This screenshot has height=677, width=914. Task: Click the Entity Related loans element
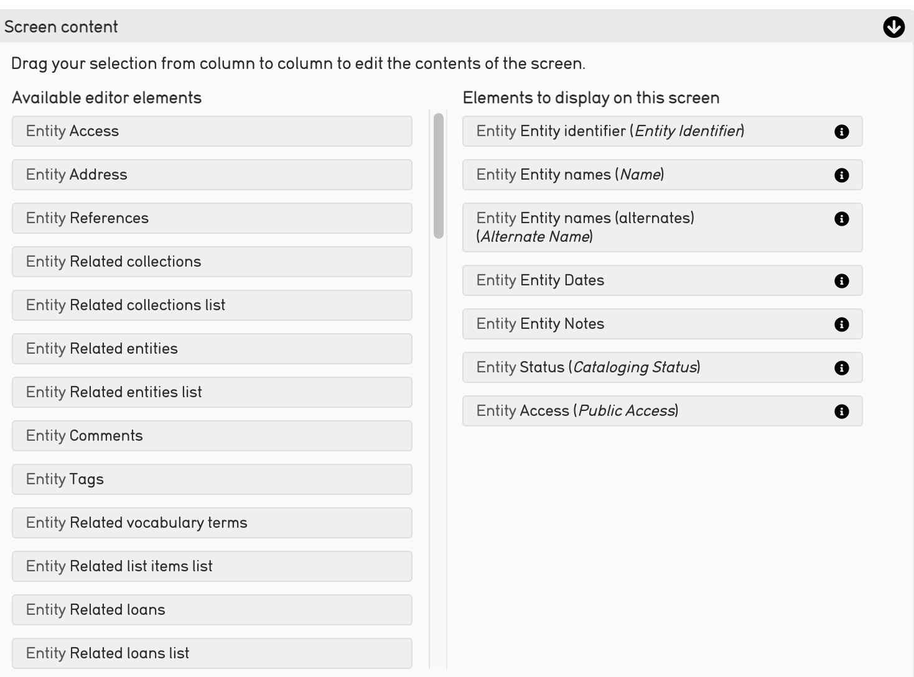point(212,610)
